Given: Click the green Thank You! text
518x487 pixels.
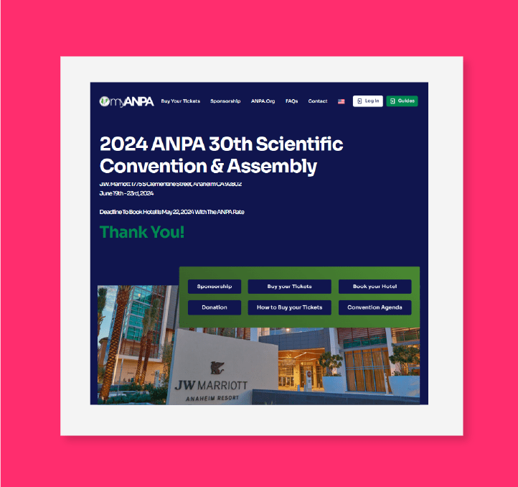Looking at the screenshot, I should [x=142, y=232].
